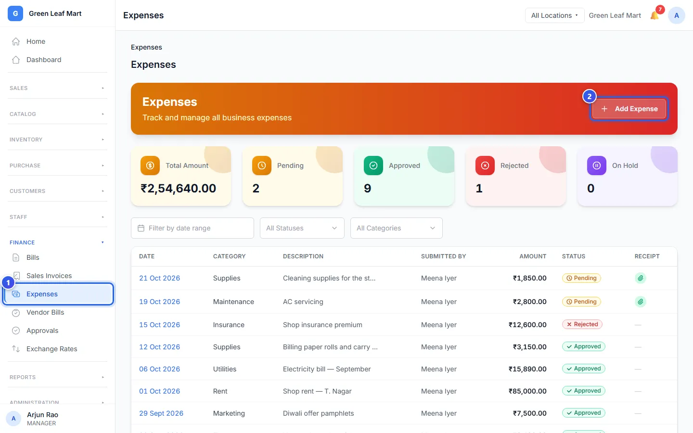Click the On Hold pause card icon
693x433 pixels.
[x=597, y=166]
